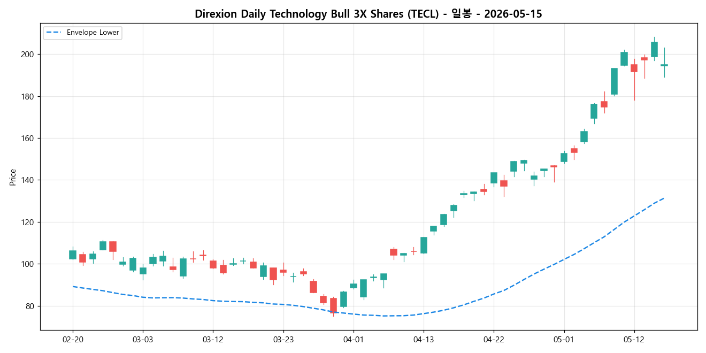Screen dimensions: 706x353
Task: Click the left start of the envelope line
Action: (x=73, y=286)
